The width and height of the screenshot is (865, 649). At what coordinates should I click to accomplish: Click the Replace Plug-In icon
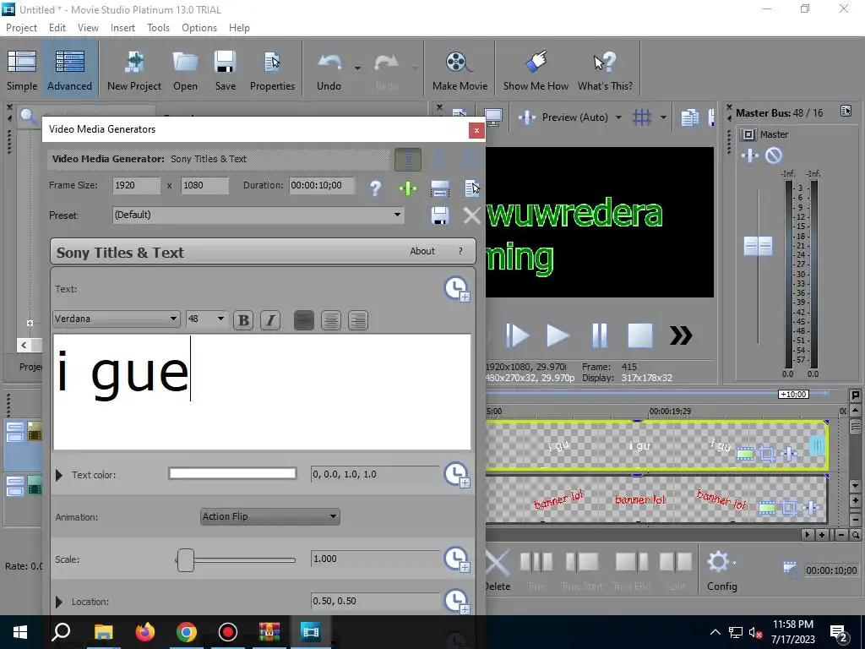click(x=439, y=188)
